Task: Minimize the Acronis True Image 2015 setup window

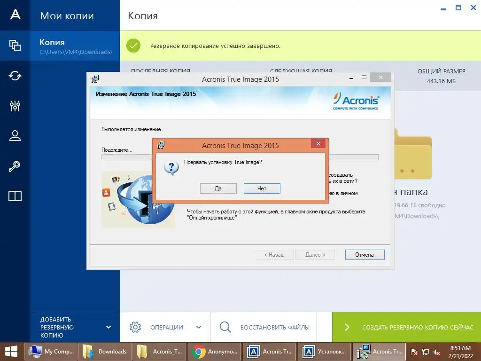Action: click(x=351, y=78)
